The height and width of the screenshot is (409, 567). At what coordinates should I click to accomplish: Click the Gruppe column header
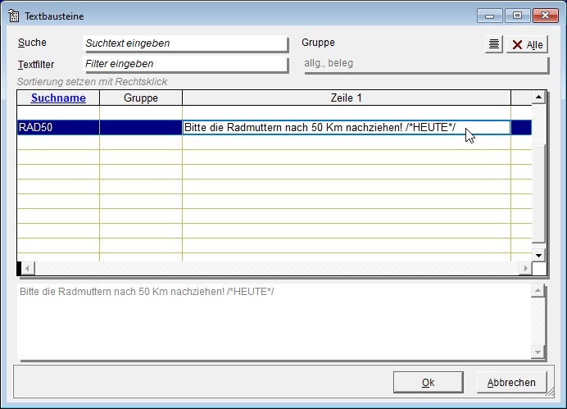pyautogui.click(x=141, y=98)
